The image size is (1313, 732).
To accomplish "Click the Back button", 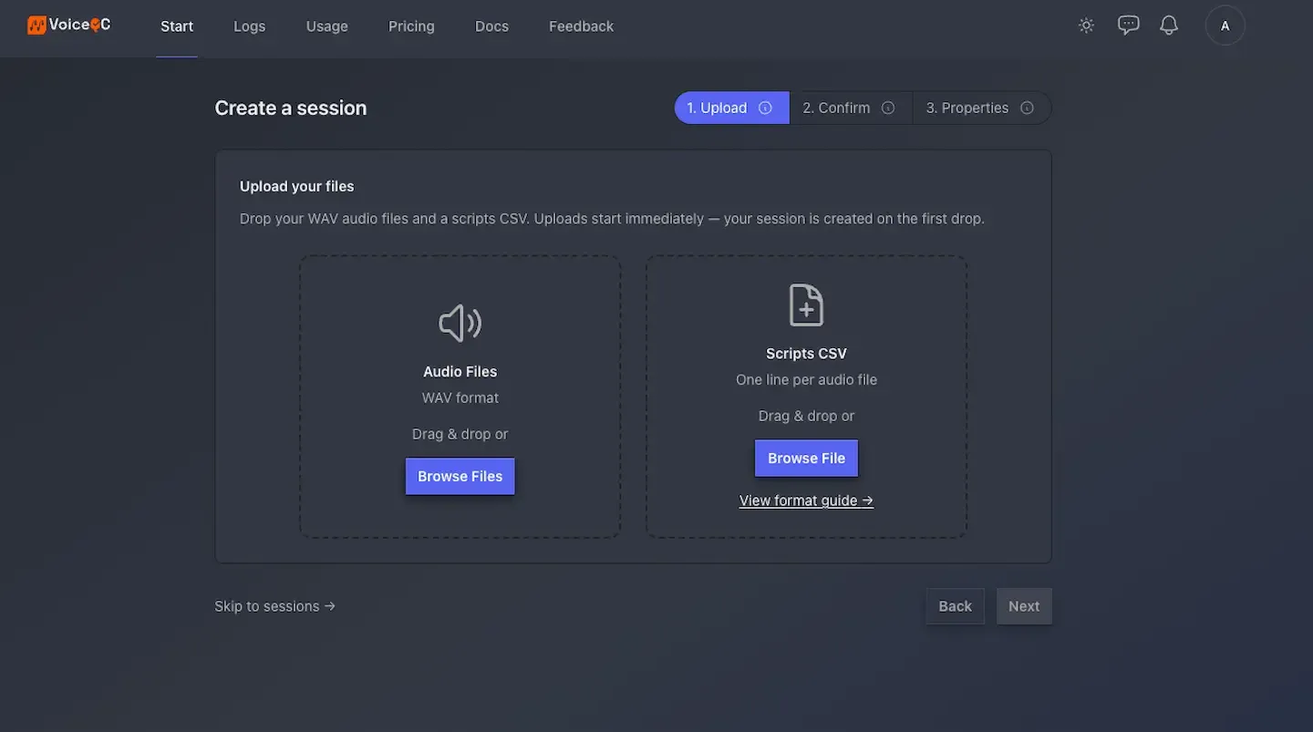I will (955, 606).
